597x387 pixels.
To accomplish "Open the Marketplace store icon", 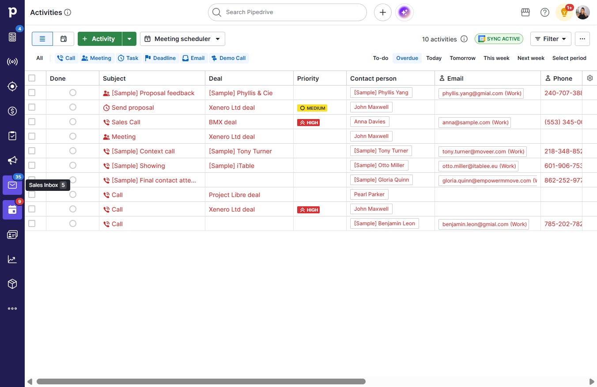I will click(525, 12).
